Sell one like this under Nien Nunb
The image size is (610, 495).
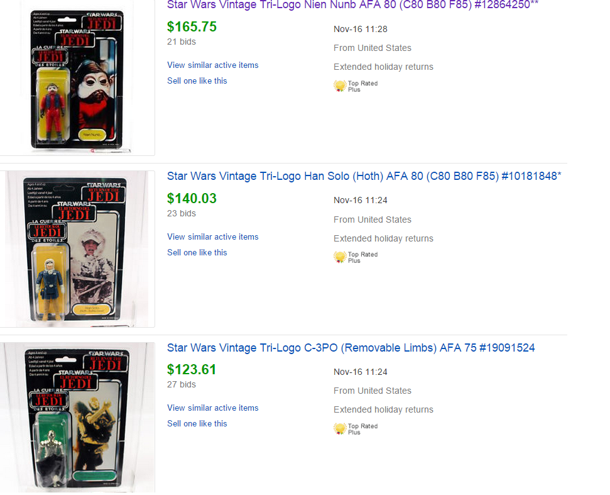pyautogui.click(x=197, y=81)
